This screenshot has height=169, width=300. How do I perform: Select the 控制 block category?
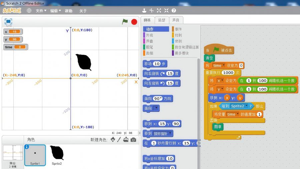pyautogui.click(x=178, y=35)
